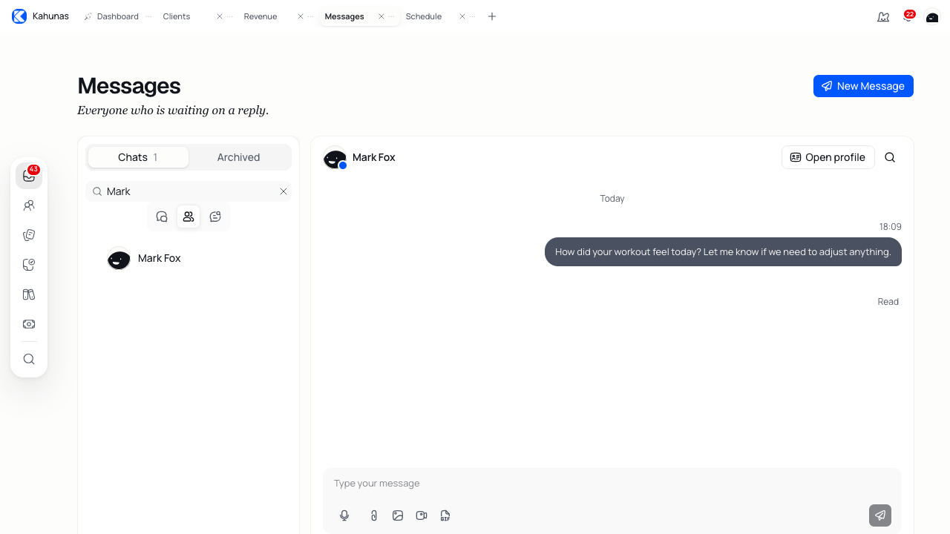
Task: Click the stacked cards icon in sidebar
Action: [x=29, y=235]
